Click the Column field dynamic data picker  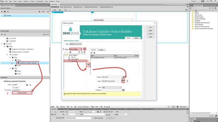tap(124, 77)
